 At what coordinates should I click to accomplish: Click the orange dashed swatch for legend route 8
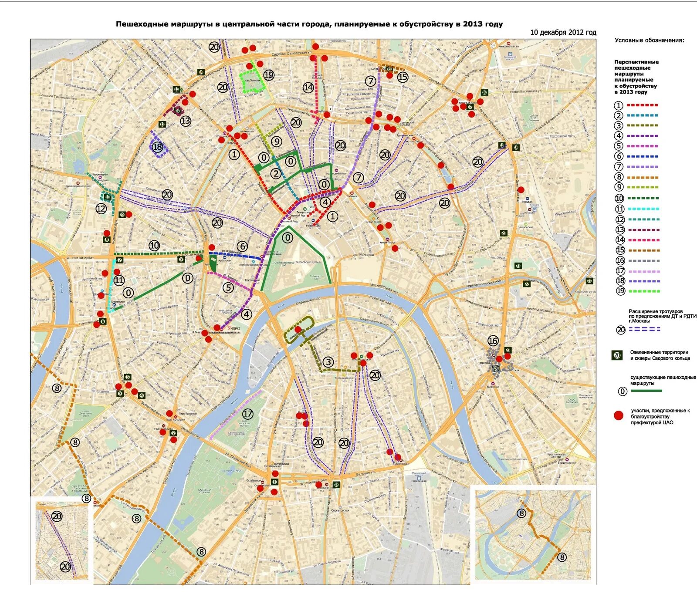click(x=643, y=177)
